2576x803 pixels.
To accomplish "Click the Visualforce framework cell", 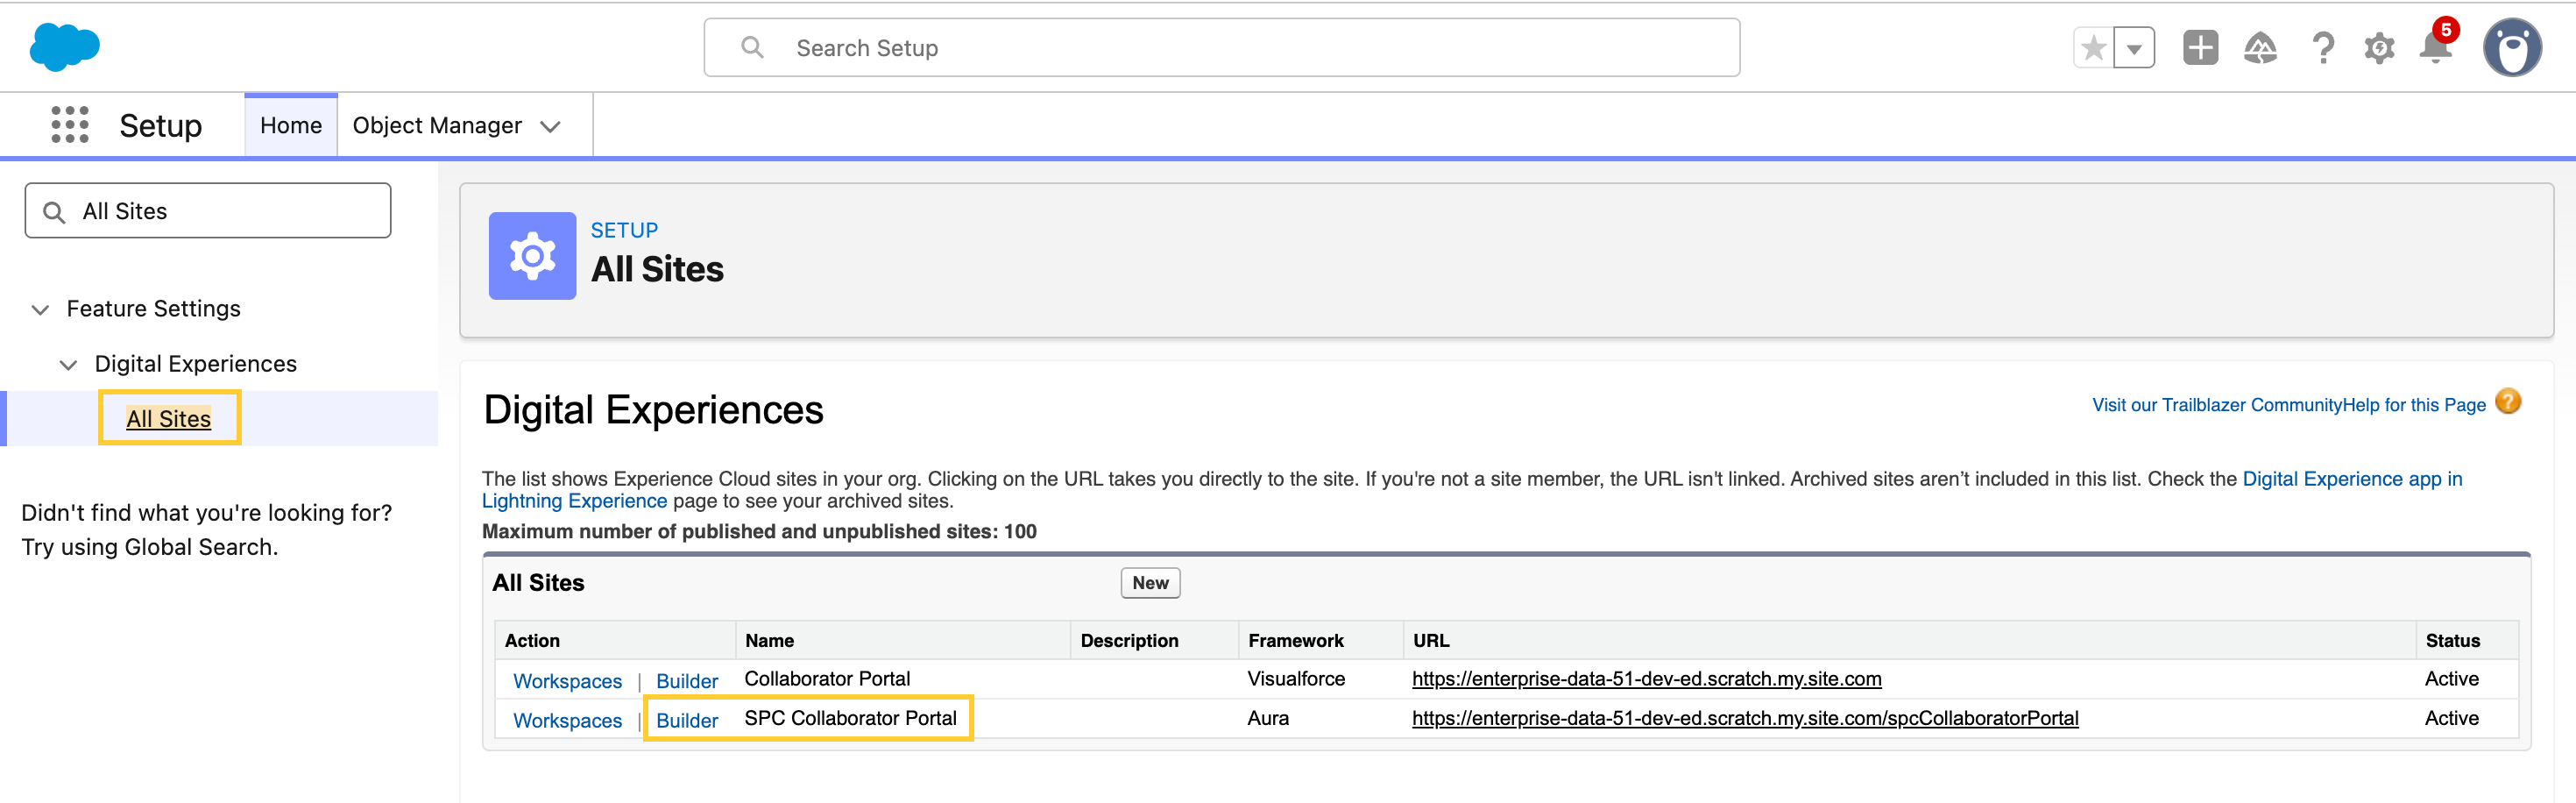I will [x=1296, y=679].
